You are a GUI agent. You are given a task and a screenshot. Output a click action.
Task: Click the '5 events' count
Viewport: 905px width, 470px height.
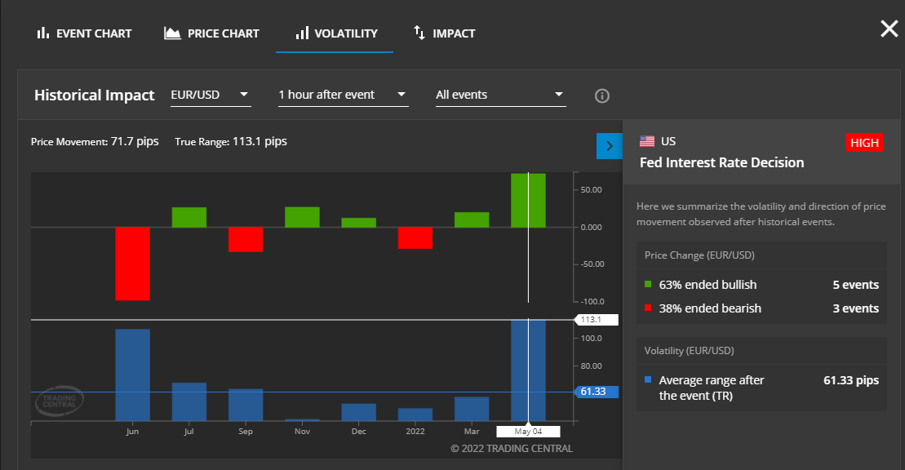pos(855,285)
